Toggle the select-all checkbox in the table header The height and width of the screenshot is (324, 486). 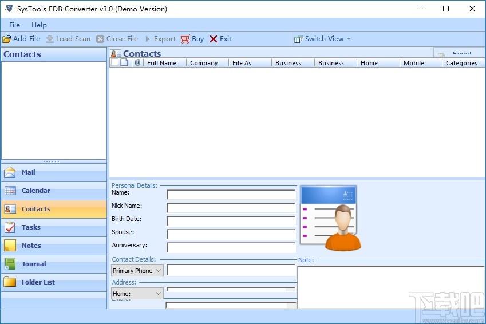pyautogui.click(x=114, y=62)
